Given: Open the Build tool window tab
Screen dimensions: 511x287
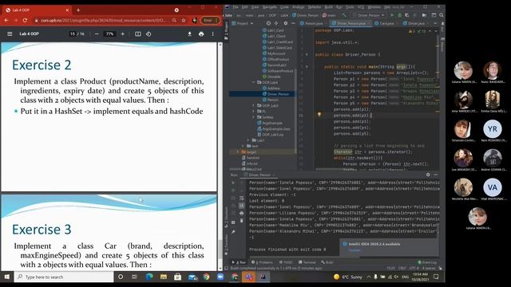Looking at the screenshot, I should tap(327, 262).
